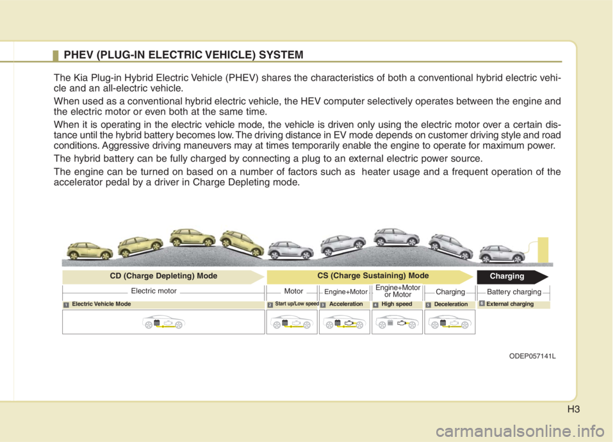Click the External charging caption
This screenshot has height=442, width=615.
click(x=510, y=304)
